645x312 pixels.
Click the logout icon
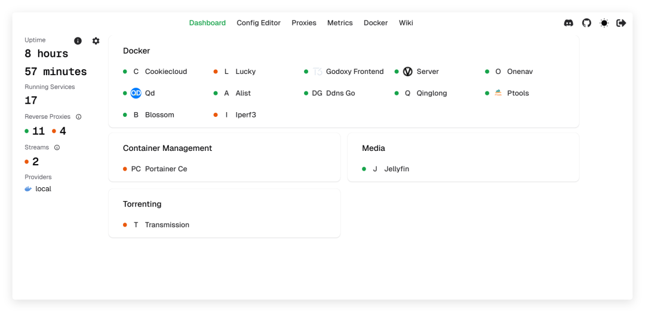621,23
